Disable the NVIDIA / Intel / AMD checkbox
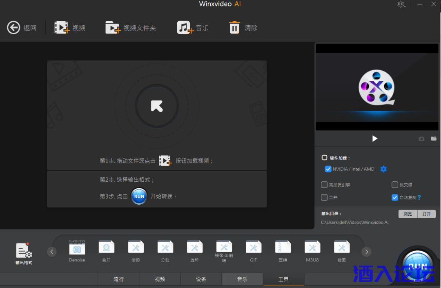Viewport: 441px width, 288px height. [x=328, y=169]
